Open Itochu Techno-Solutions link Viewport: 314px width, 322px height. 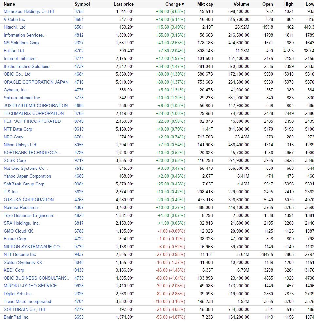coord(28,66)
